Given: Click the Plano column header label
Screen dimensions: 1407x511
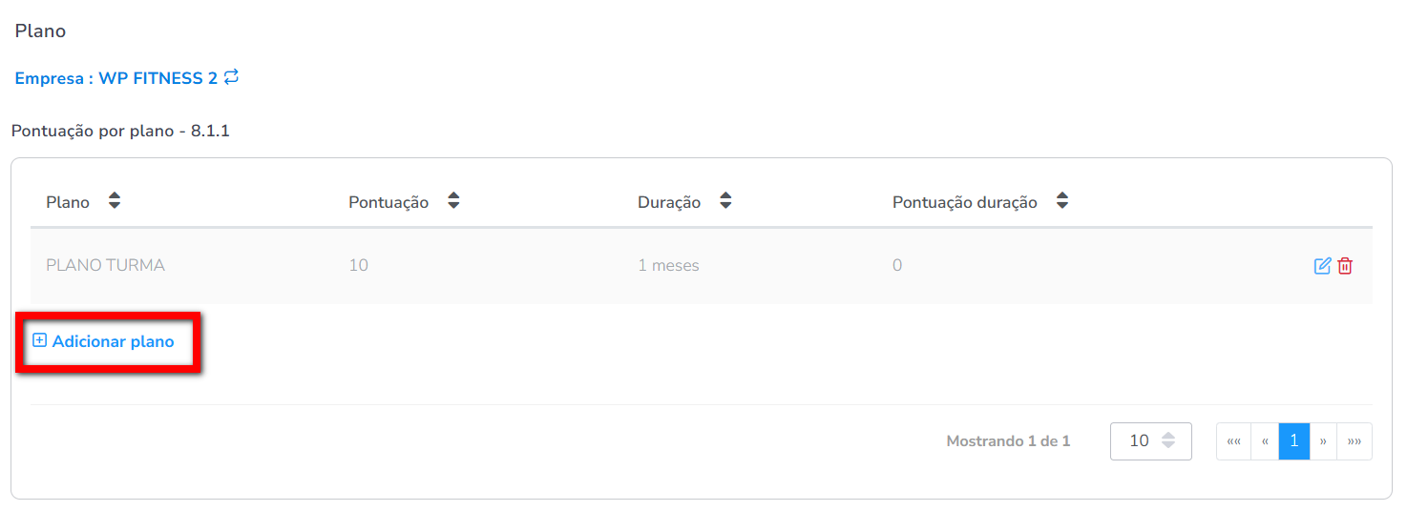Looking at the screenshot, I should 68,202.
